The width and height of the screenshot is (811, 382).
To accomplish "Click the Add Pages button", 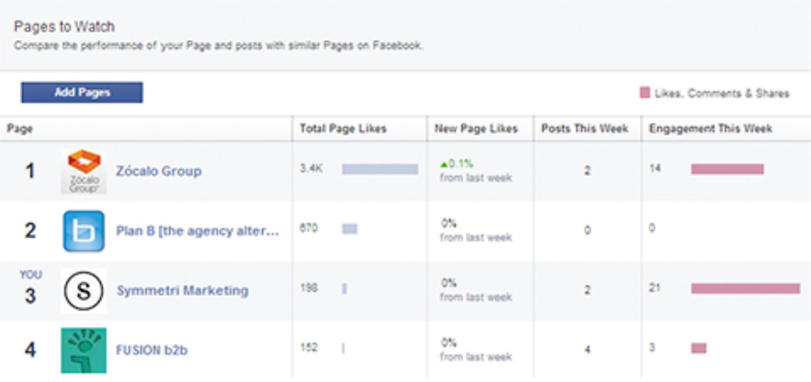I will click(82, 92).
